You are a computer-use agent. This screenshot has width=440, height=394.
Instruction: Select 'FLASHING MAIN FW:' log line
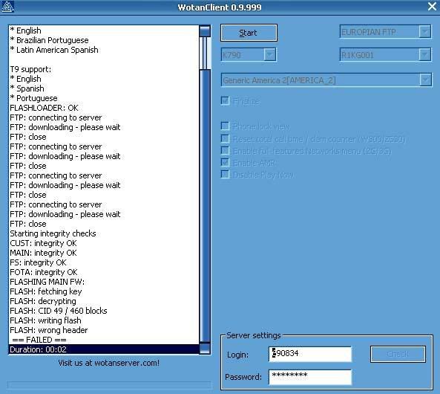[x=104, y=282]
